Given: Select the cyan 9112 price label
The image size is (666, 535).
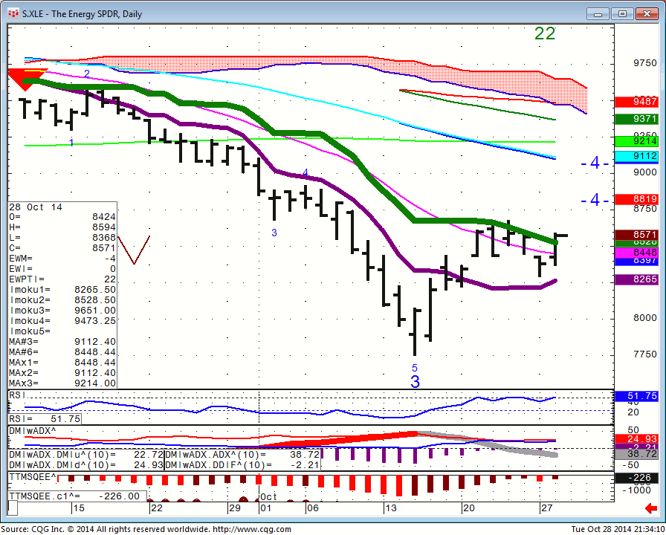Looking at the screenshot, I should pyautogui.click(x=636, y=156).
